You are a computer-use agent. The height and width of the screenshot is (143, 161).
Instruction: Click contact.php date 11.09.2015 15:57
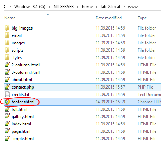(110, 87)
